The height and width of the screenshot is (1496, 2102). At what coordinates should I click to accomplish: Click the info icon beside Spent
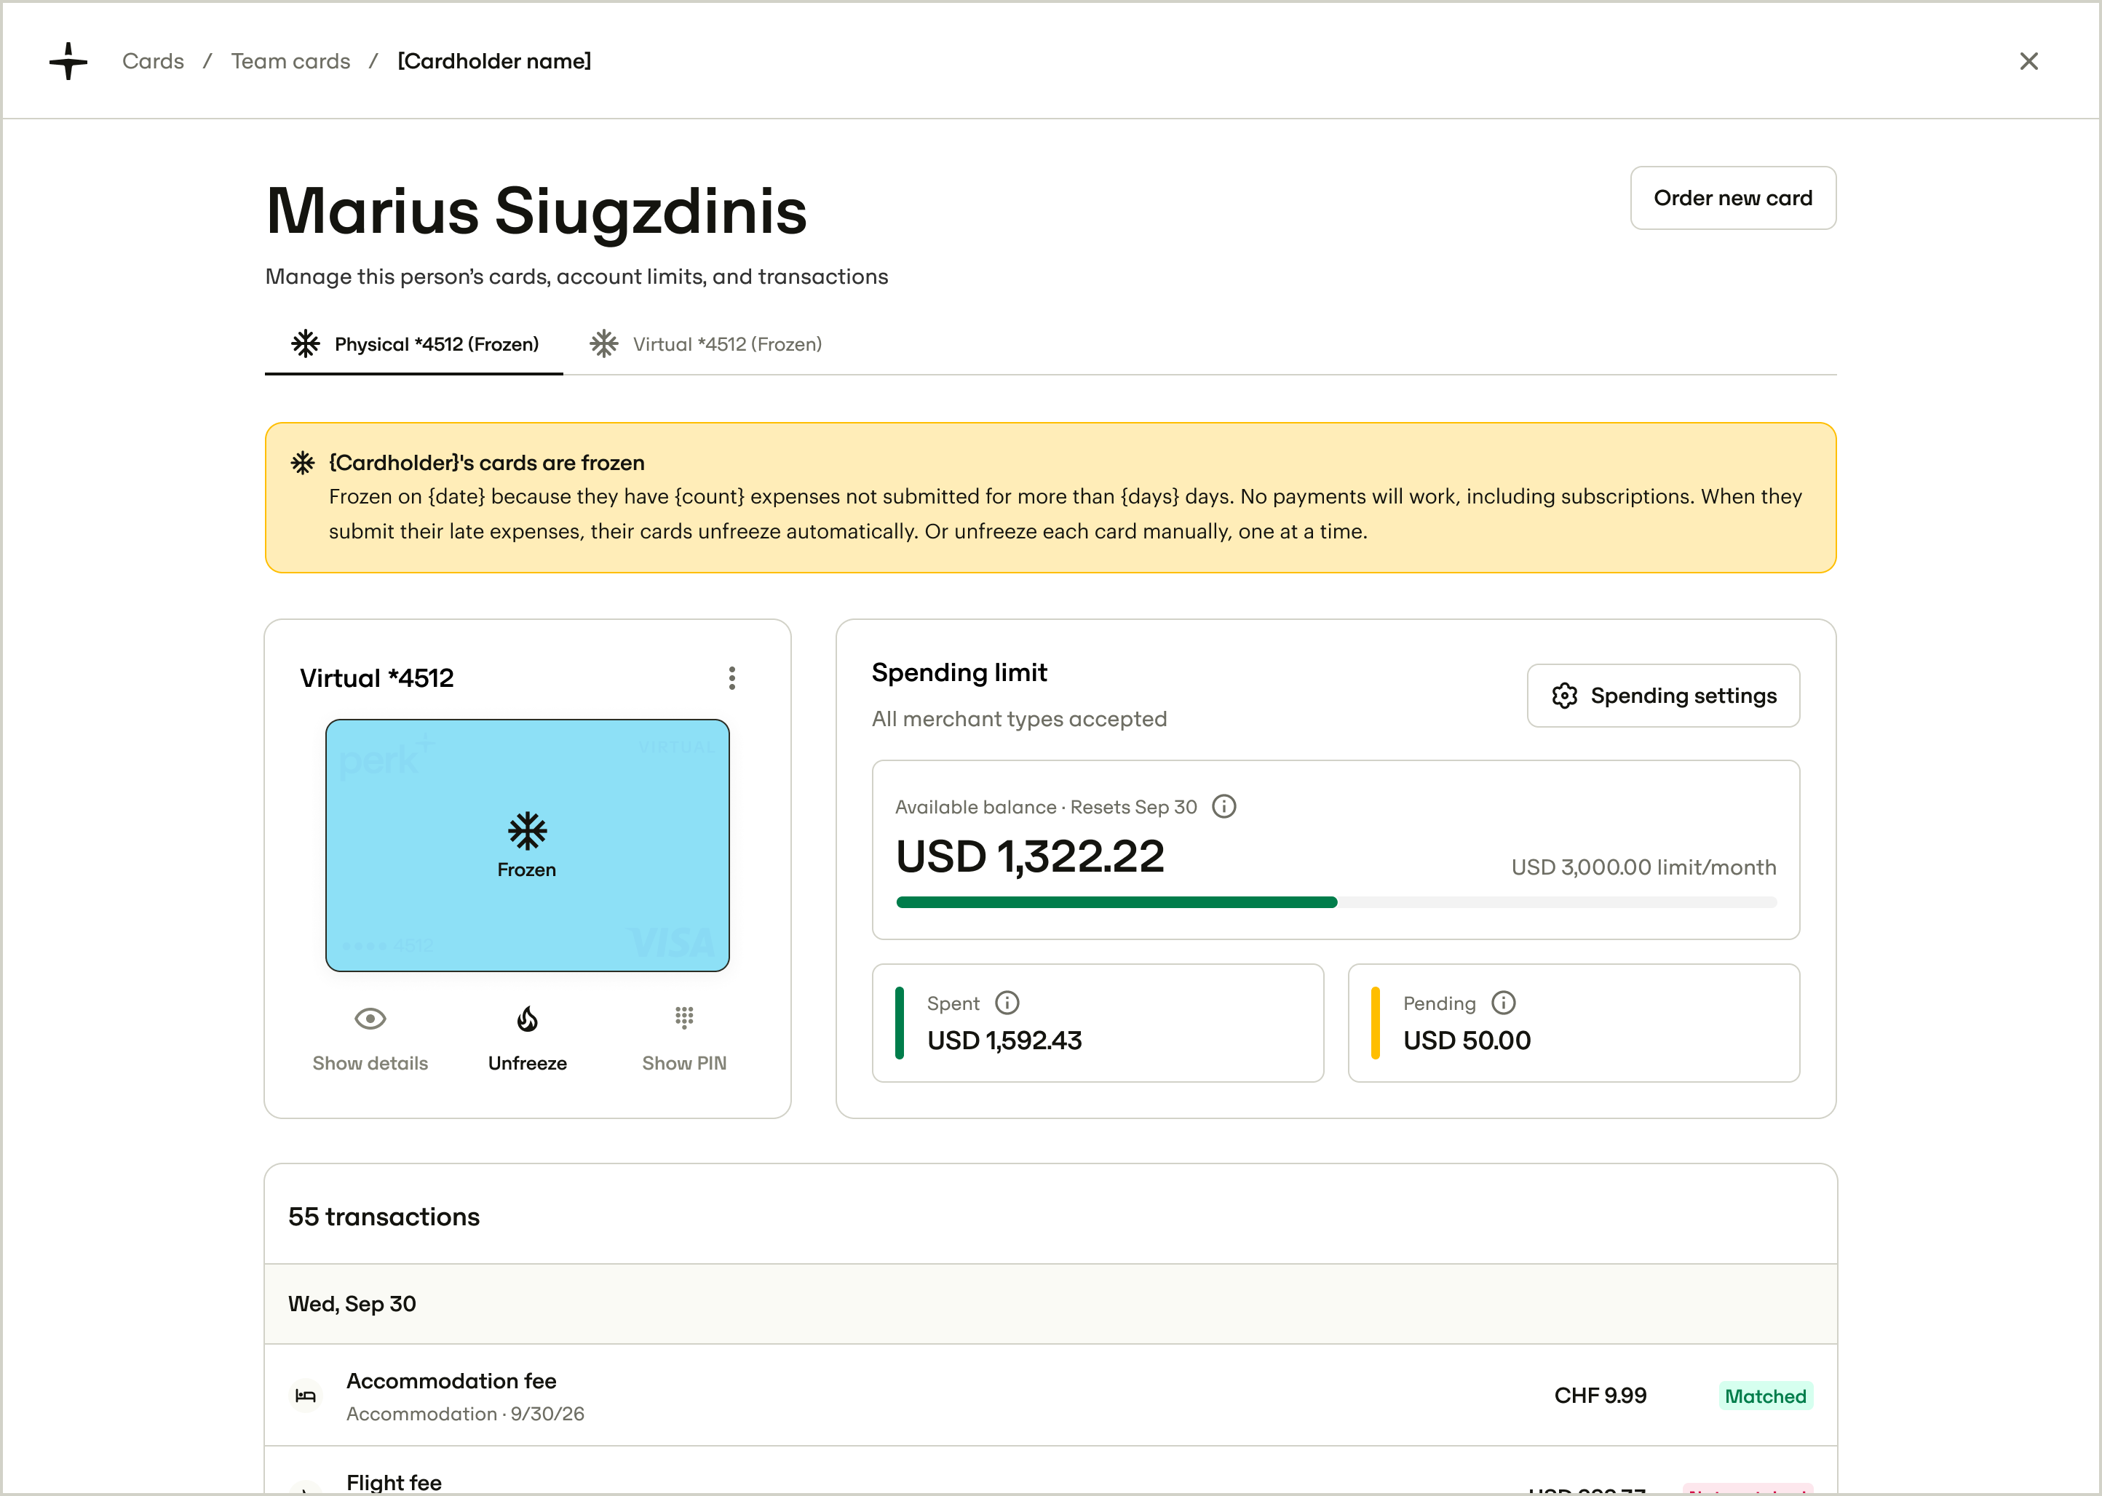[1007, 1002]
